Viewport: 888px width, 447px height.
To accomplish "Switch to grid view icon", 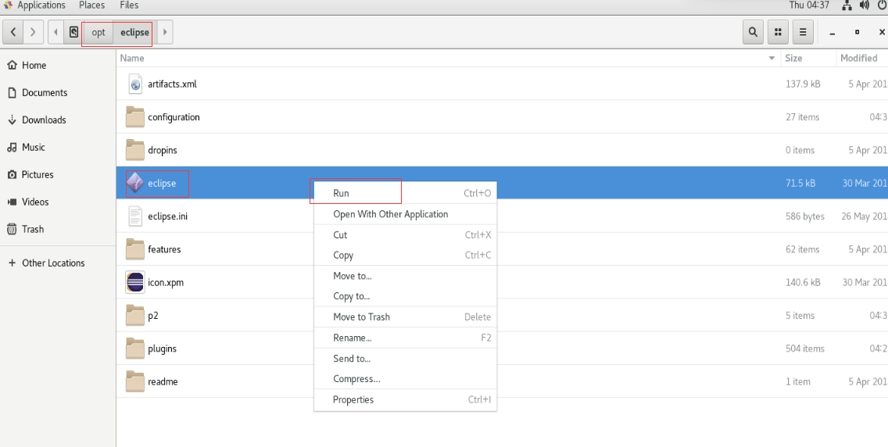I will (x=778, y=32).
